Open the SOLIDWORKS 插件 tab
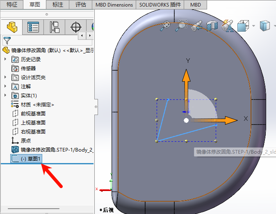Viewport: 276px width, 214px height. tap(160, 5)
